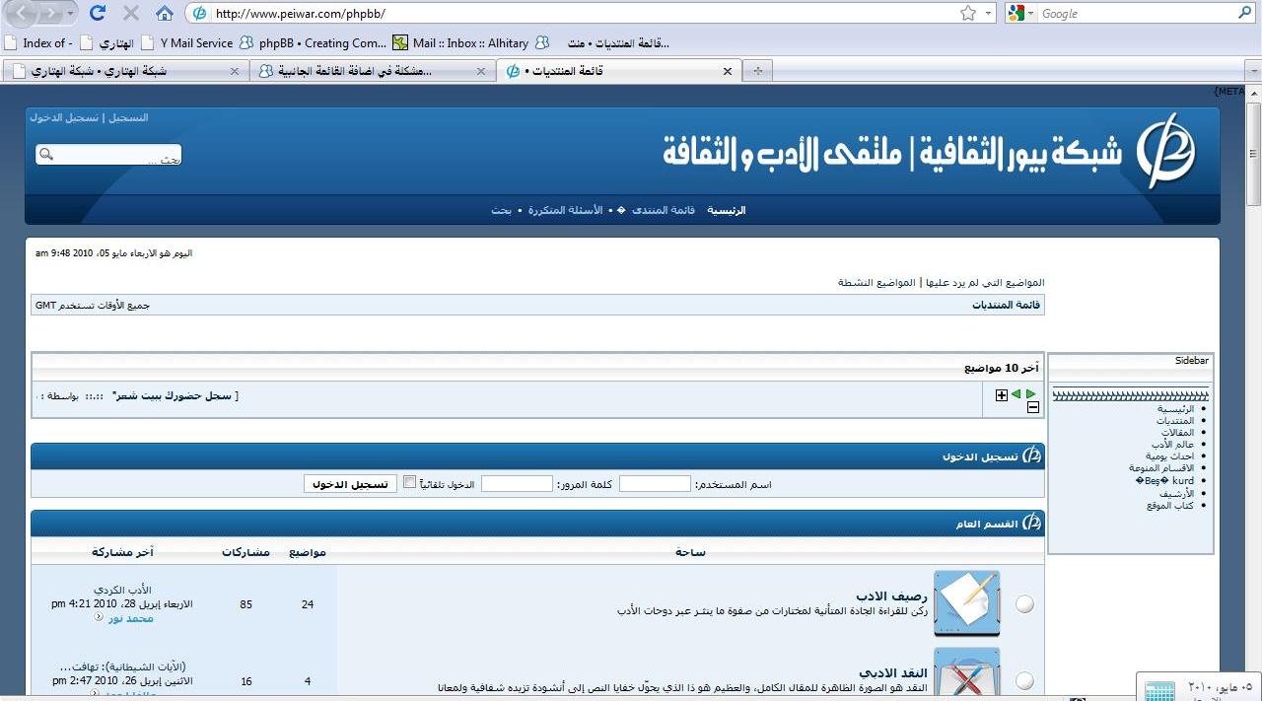Screen dimensions: 1262x701
Task: Collapse latest topics with the minus box
Action: pos(1032,407)
